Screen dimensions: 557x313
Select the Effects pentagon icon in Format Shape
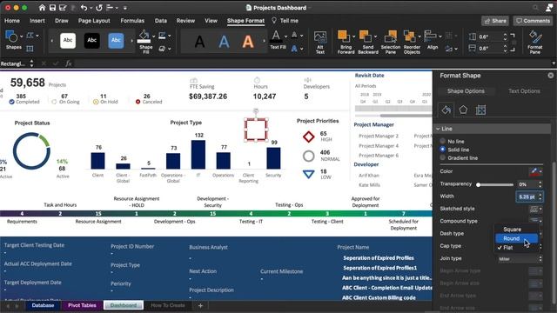(x=463, y=110)
